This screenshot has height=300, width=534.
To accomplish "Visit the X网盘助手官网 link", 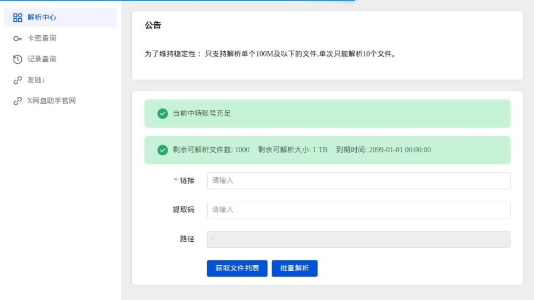I will coord(52,101).
